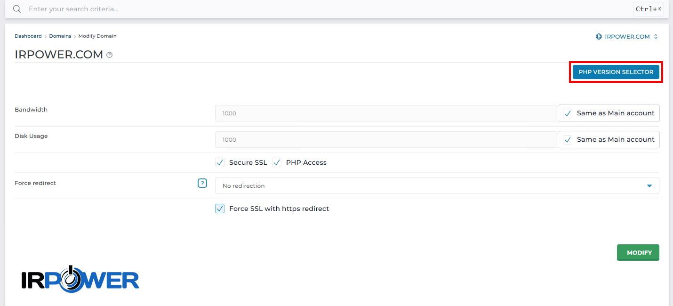The image size is (673, 306).
Task: Open the Domains breadcrumb link
Action: pyautogui.click(x=60, y=36)
